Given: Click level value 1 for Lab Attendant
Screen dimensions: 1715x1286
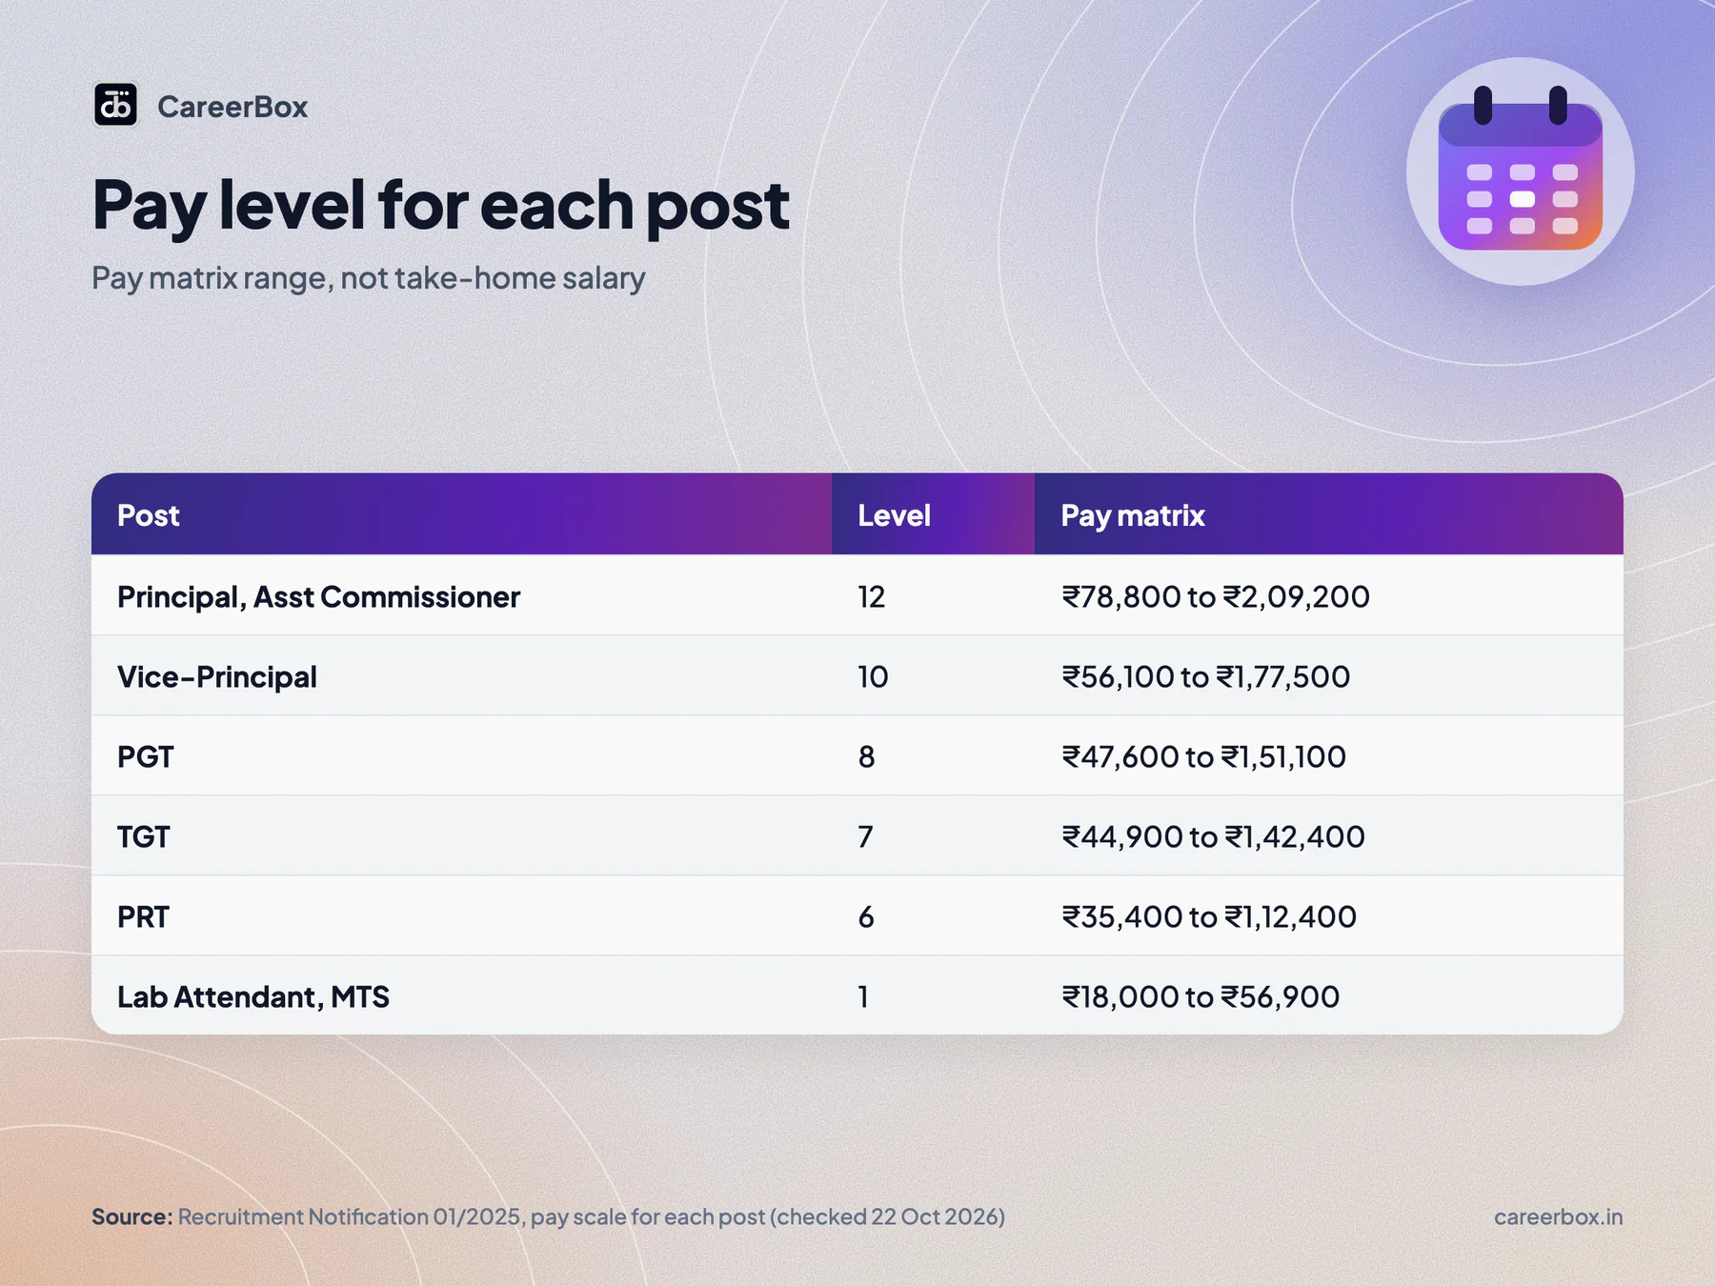Looking at the screenshot, I should 863,996.
